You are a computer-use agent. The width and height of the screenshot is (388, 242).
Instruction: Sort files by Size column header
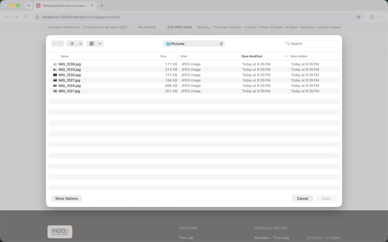[x=163, y=56]
